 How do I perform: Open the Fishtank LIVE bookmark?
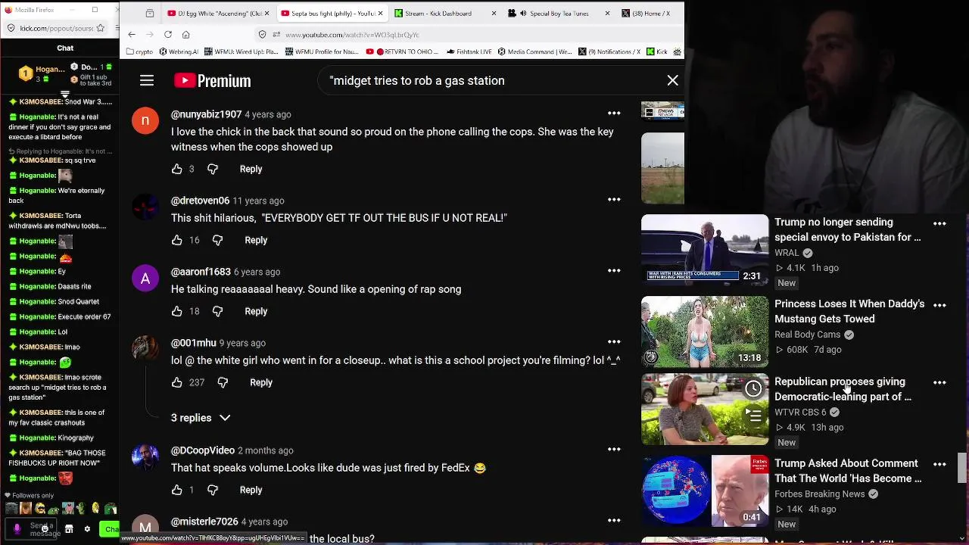[x=469, y=51]
